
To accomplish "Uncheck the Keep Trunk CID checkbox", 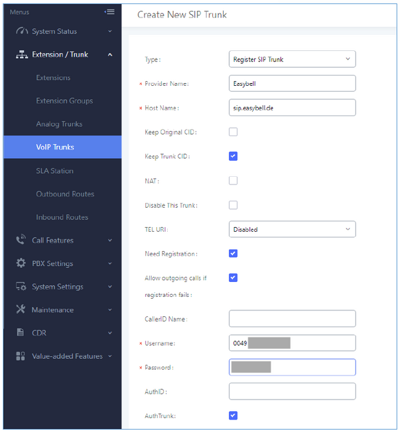I will (233, 156).
